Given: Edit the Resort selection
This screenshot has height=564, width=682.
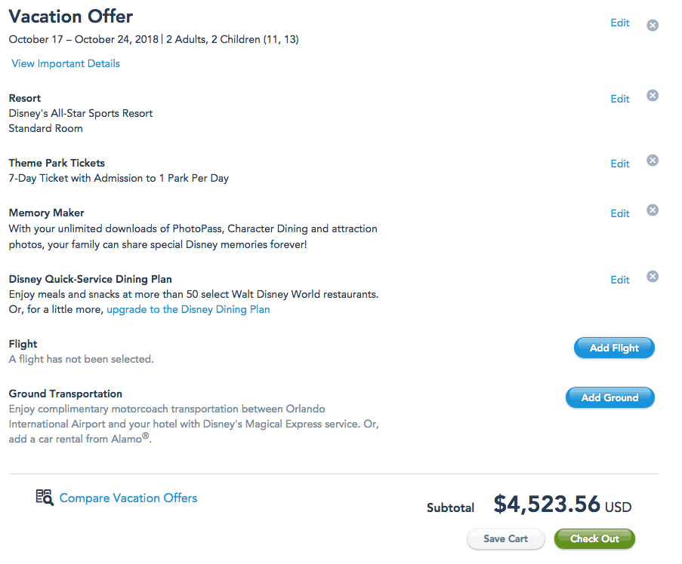Looking at the screenshot, I should point(620,99).
